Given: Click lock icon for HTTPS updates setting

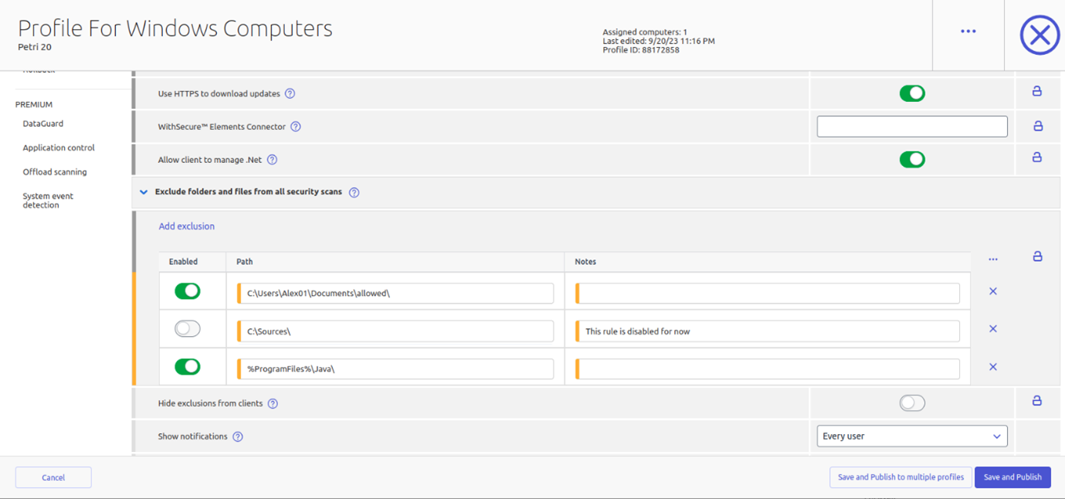Looking at the screenshot, I should point(1037,91).
